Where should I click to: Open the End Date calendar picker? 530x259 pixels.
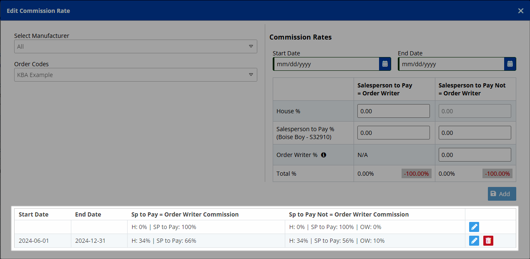coord(510,64)
